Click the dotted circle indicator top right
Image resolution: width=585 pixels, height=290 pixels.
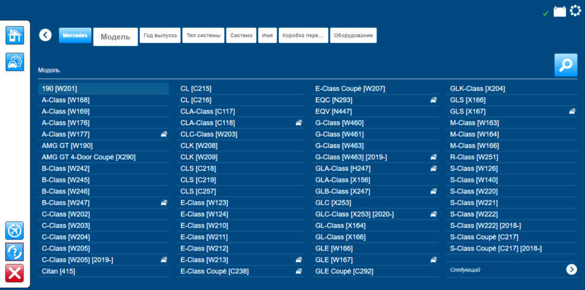pyautogui.click(x=575, y=11)
